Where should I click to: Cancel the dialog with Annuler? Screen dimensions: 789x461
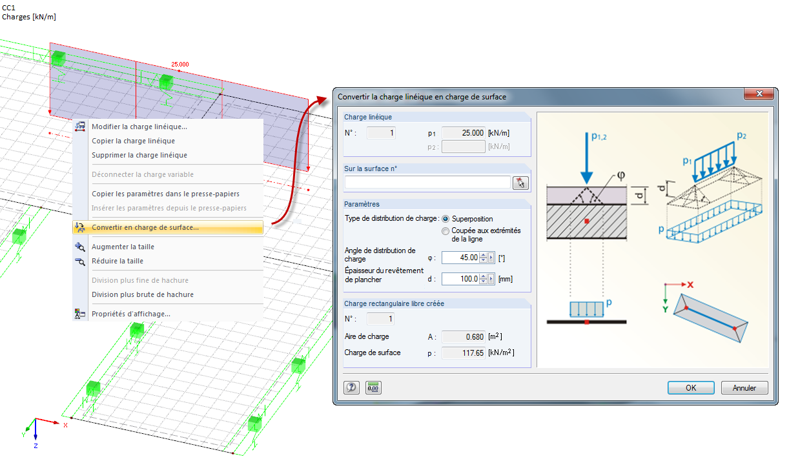pyautogui.click(x=744, y=387)
